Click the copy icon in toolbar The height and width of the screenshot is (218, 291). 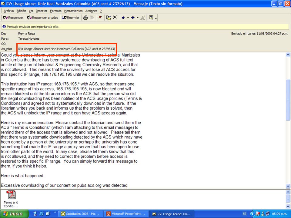tap(92, 18)
